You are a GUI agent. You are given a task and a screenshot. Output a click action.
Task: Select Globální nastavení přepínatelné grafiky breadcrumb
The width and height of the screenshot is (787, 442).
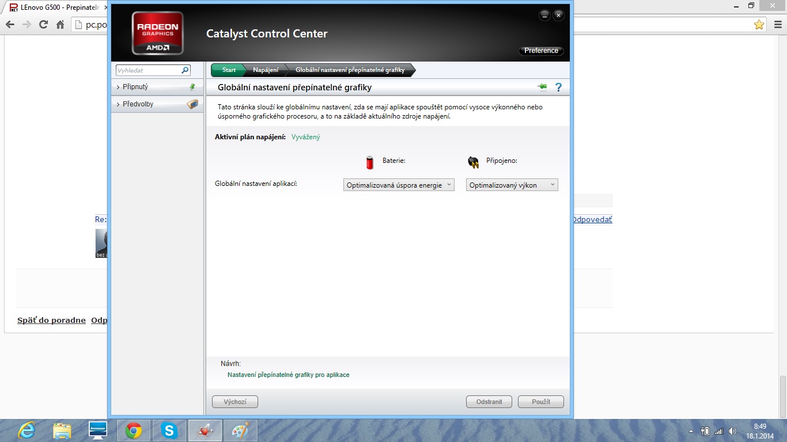point(350,70)
